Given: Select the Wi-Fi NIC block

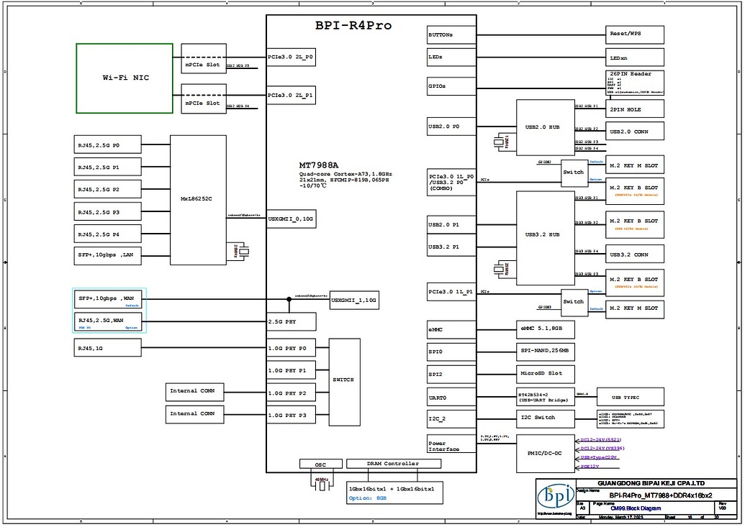Looking at the screenshot, I should [x=123, y=78].
